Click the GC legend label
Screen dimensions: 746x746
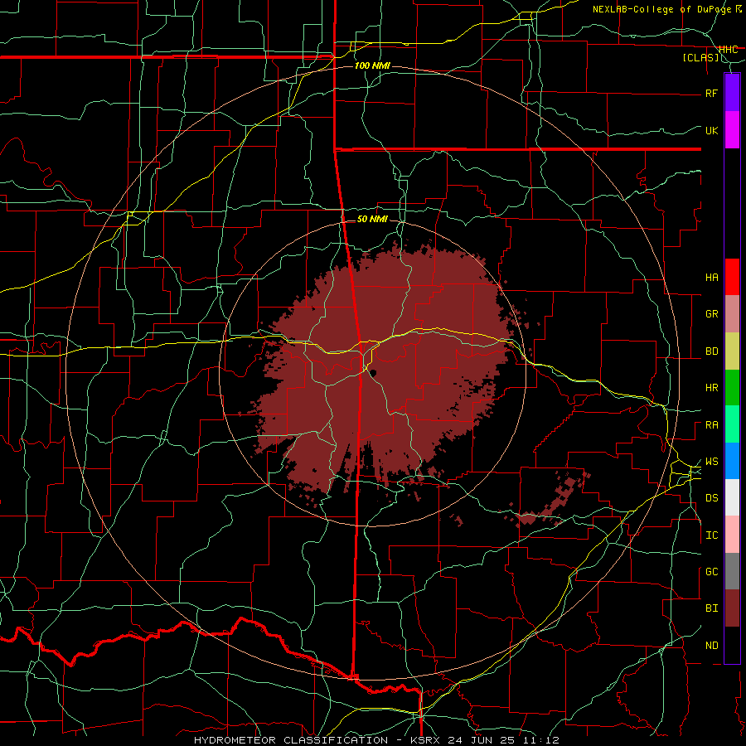[711, 572]
